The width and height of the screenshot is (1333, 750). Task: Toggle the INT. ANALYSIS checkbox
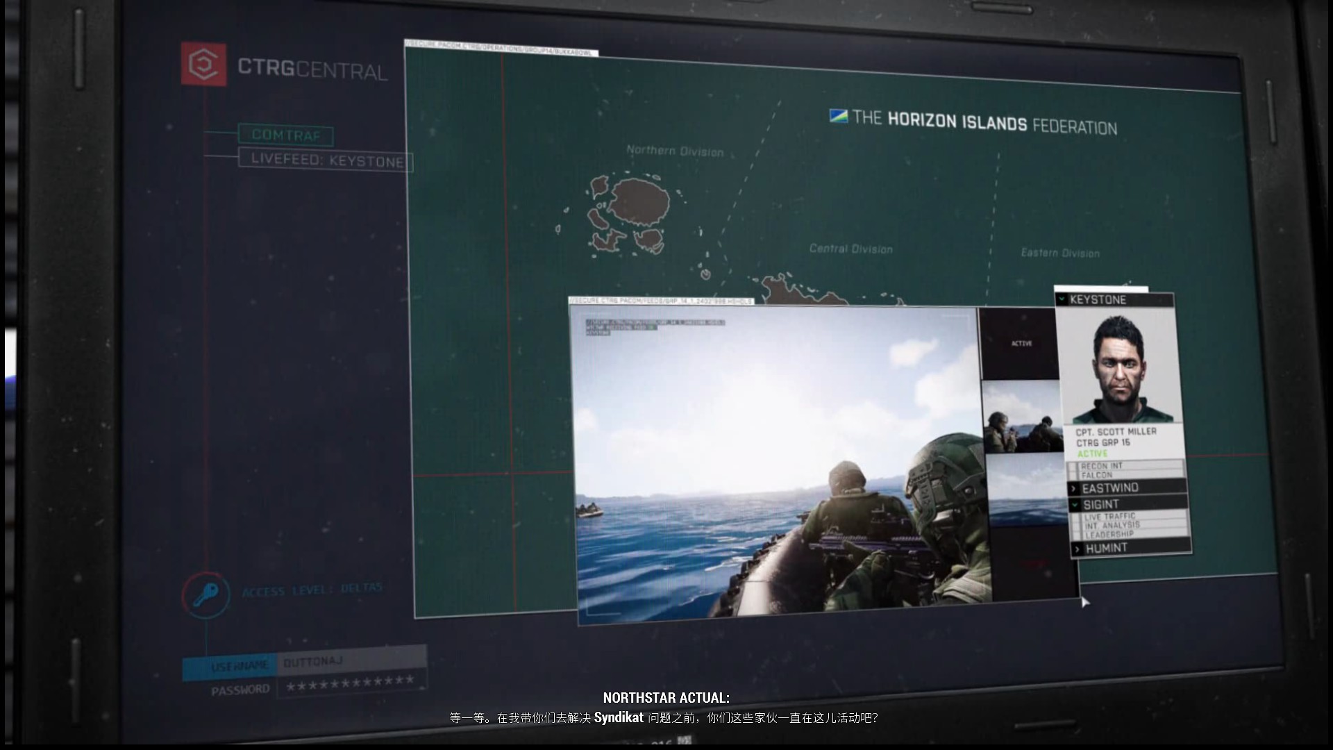1077,526
